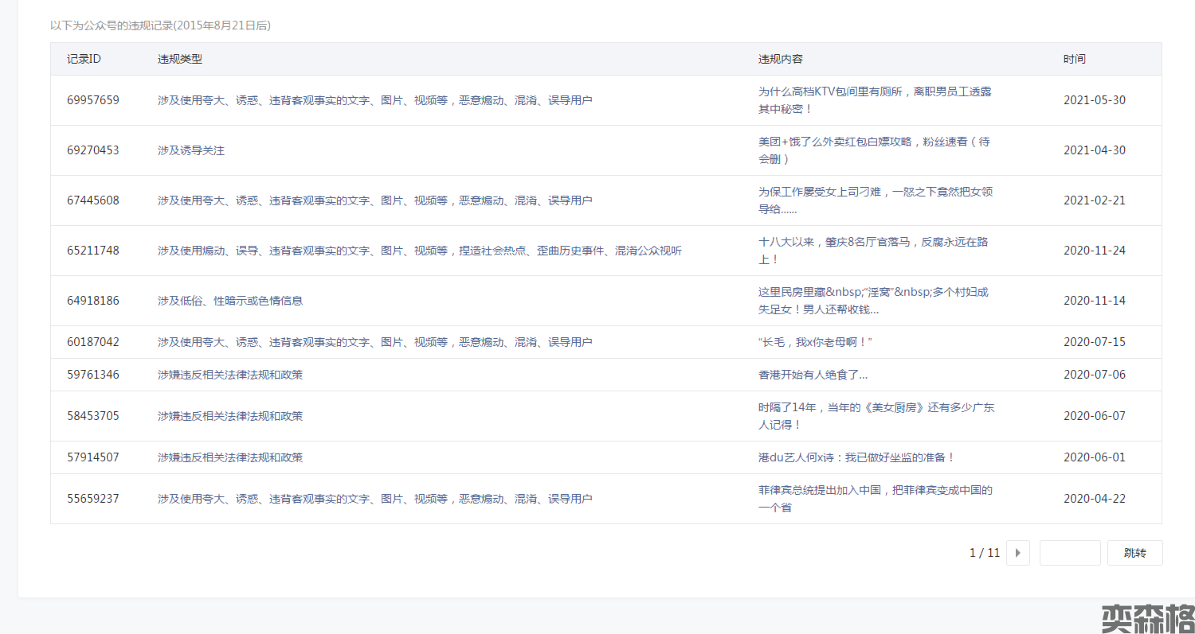1195x634 pixels.
Task: Go to the next page of records
Action: tap(1017, 553)
